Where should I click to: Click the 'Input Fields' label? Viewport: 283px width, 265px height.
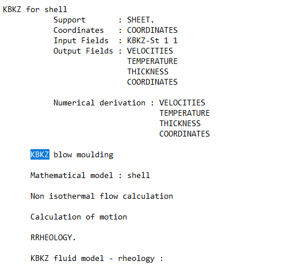point(81,41)
